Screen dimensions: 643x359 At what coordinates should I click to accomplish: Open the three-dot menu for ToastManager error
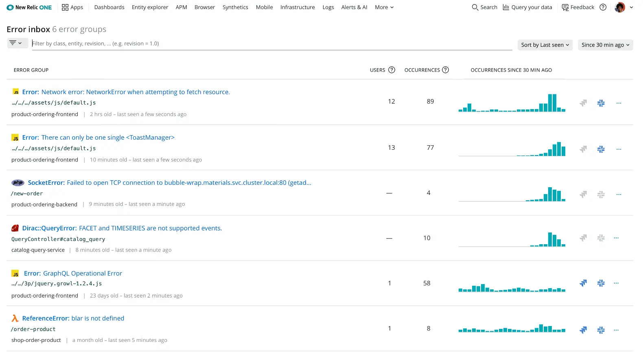click(x=619, y=149)
